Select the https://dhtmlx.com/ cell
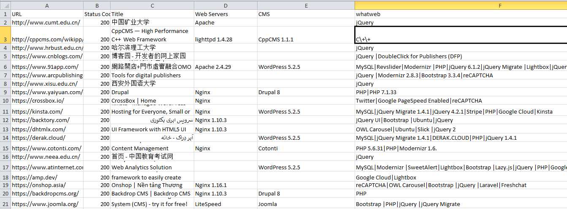The height and width of the screenshot is (209, 567). pos(47,129)
